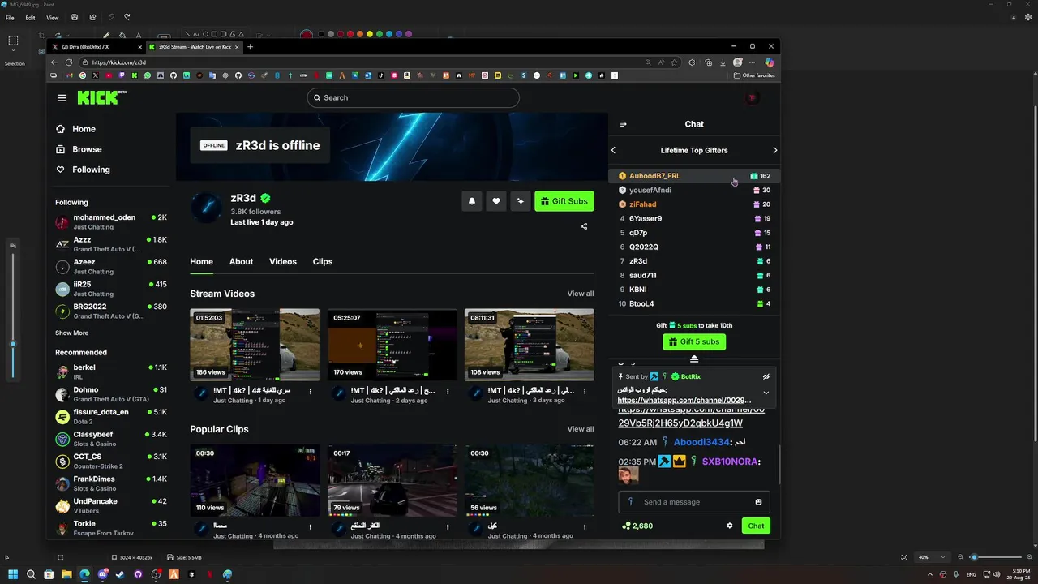Screen dimensions: 1038x584
Task: Click the Gmail bookmark icon
Action: pos(68,75)
